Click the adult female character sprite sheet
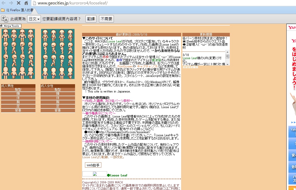Viewport: 296px width, 190px height. [x=58, y=54]
